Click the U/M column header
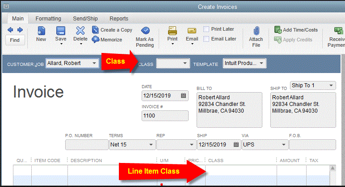Viewport: 345px width, 187px height. coord(164,160)
